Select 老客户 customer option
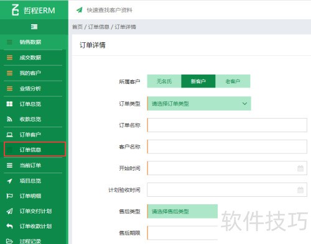This screenshot has height=244, width=311. 233,81
